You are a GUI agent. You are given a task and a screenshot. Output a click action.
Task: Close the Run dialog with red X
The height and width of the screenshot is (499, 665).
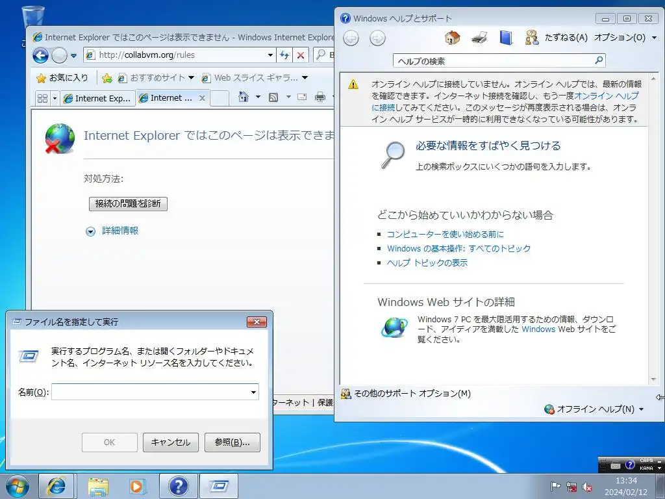pos(257,322)
